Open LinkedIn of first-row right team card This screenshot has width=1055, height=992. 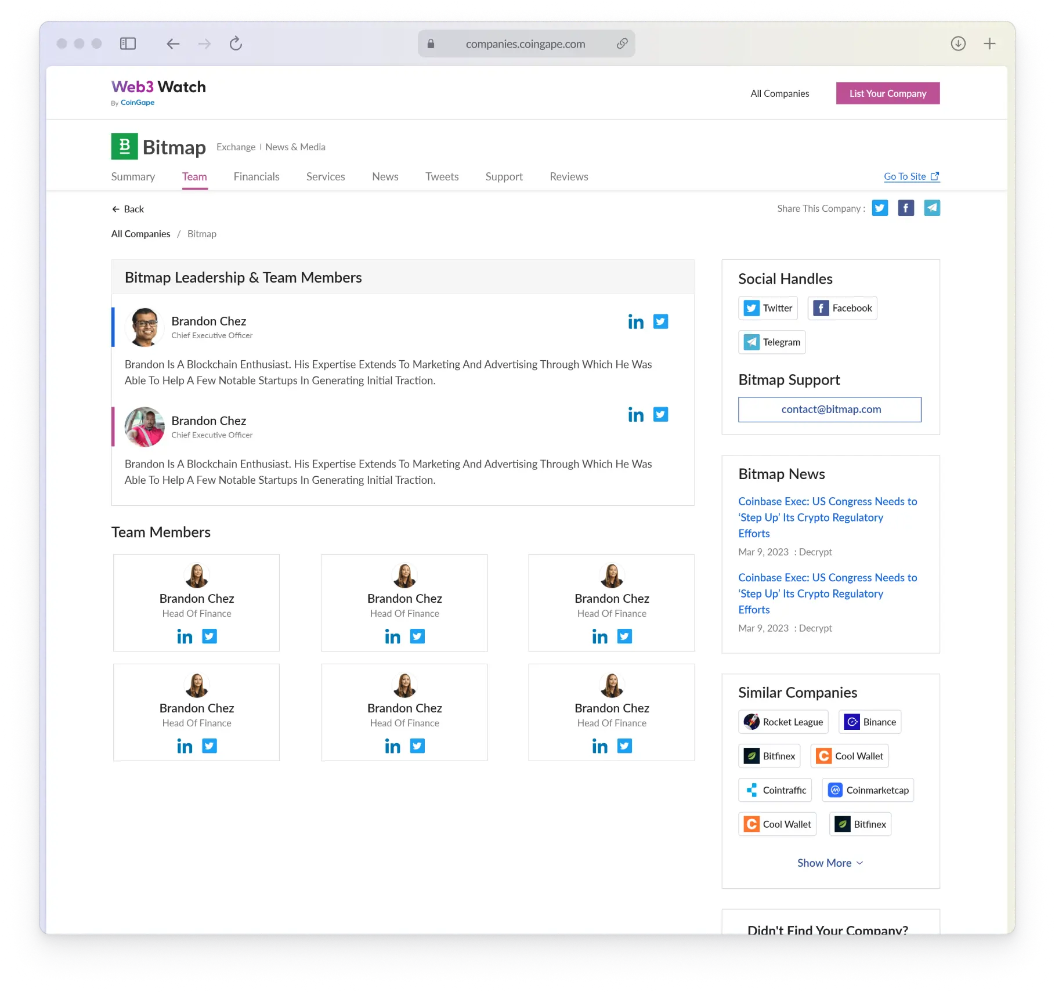coord(600,636)
